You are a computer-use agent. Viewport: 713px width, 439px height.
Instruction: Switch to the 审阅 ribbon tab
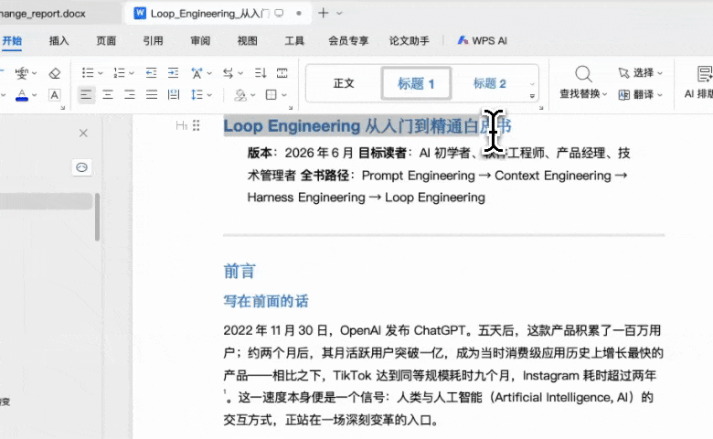200,40
